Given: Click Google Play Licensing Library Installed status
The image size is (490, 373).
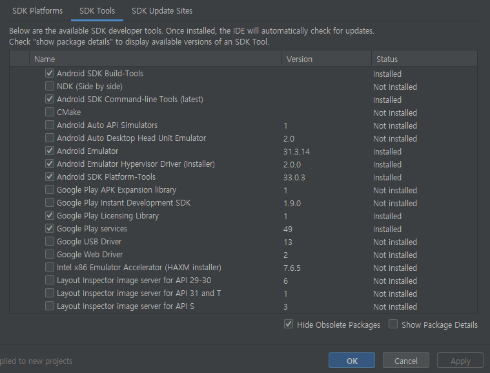Looking at the screenshot, I should click(387, 217).
